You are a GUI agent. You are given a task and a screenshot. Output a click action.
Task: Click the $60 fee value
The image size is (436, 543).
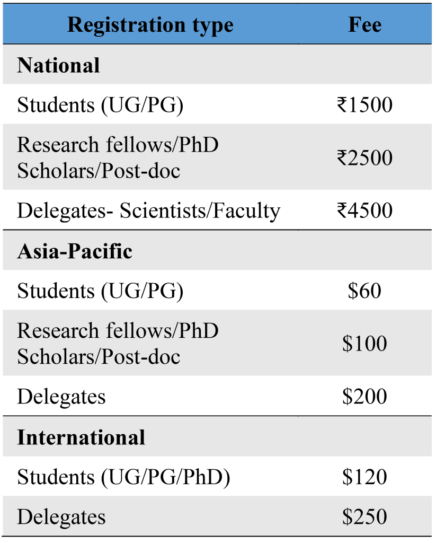tap(364, 291)
